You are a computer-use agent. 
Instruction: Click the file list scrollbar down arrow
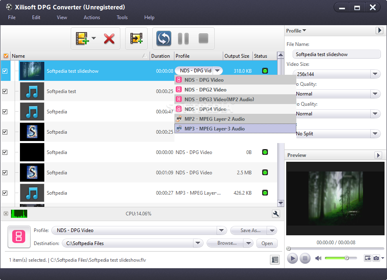click(x=280, y=203)
